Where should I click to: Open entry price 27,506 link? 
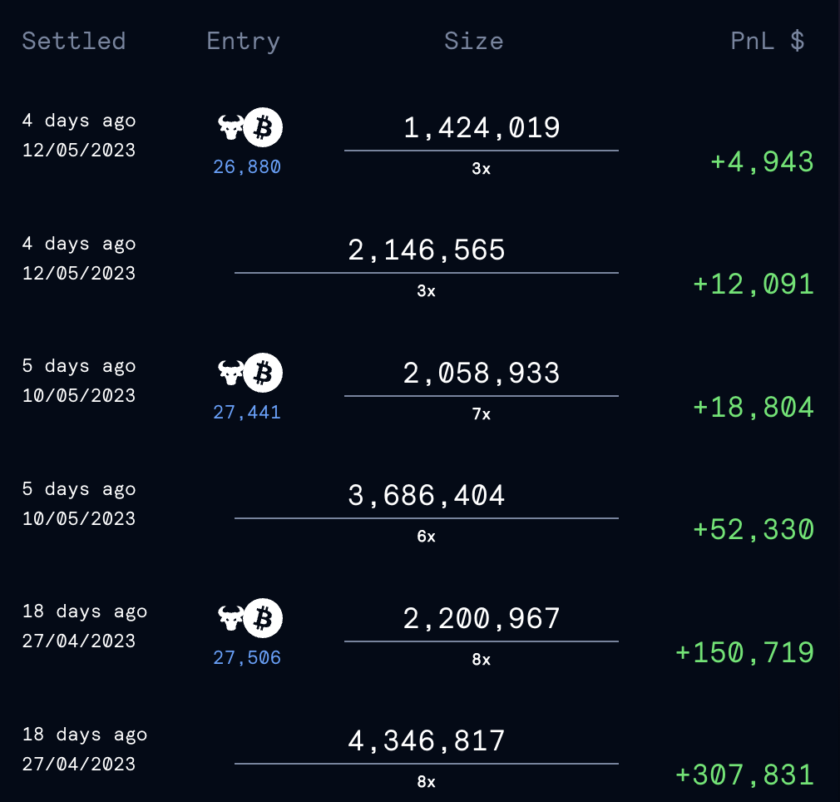[247, 658]
